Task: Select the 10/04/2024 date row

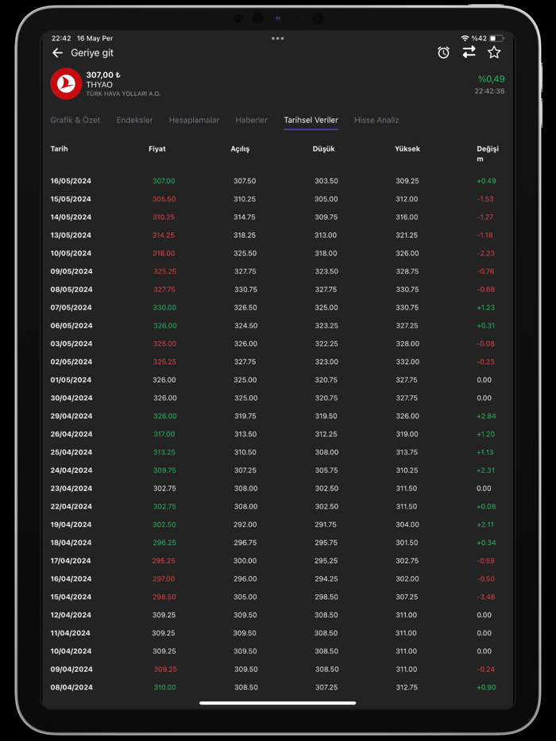Action: tap(278, 651)
